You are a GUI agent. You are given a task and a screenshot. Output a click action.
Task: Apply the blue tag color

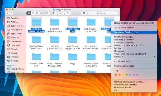[130, 75]
